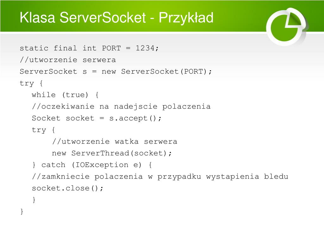Screen dimensions: 324x243
Task: Select the new ServerSocket(PORT) line
Action: 116,72
